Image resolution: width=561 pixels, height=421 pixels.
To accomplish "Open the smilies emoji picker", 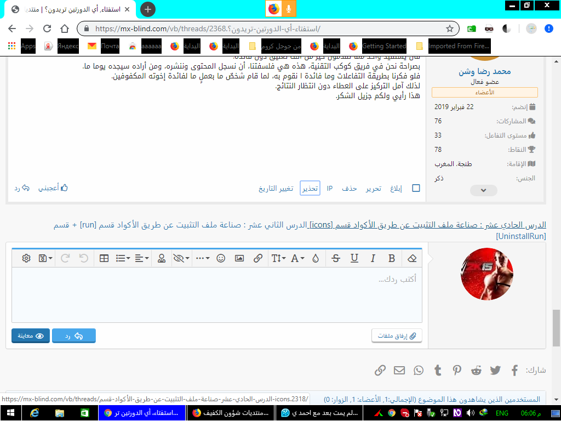I will 221,258.
